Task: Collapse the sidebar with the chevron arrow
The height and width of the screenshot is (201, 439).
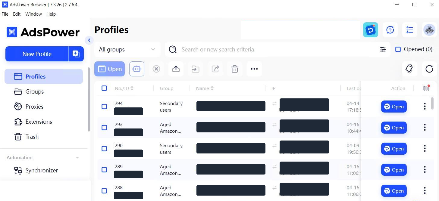Action: tap(89, 40)
